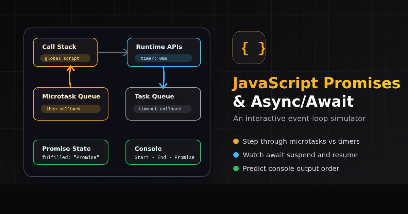Select the Runtime APIs box

pyautogui.click(x=164, y=52)
